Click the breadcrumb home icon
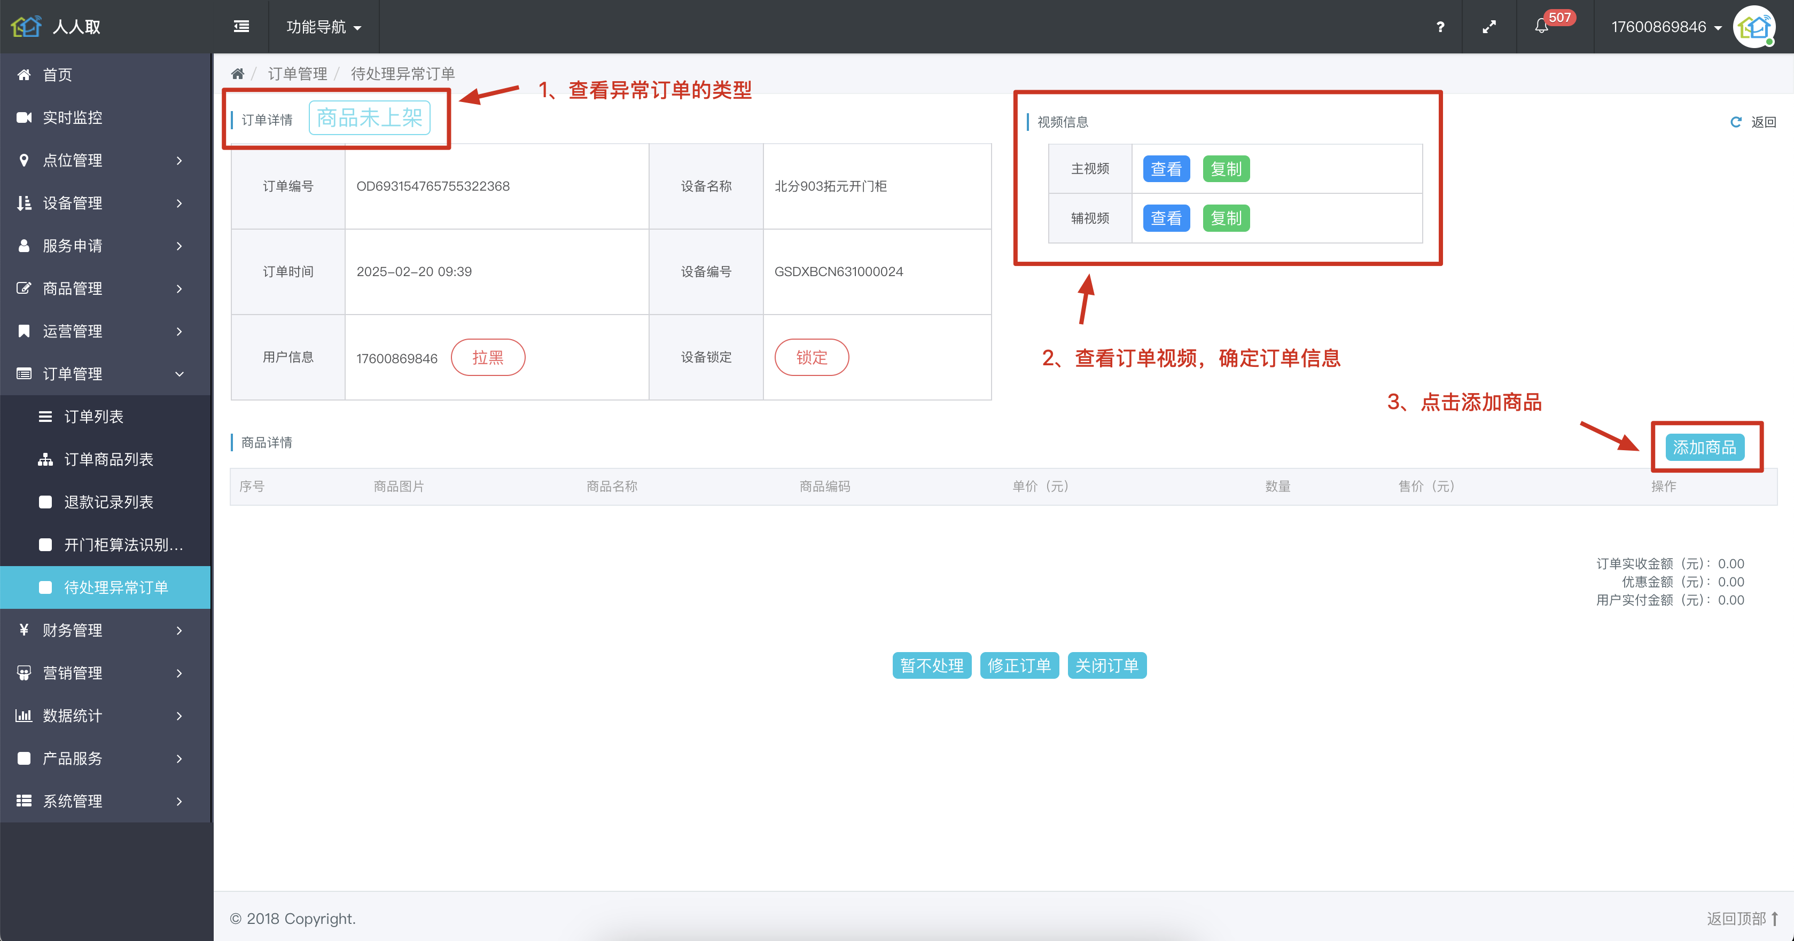The height and width of the screenshot is (941, 1794). [238, 74]
